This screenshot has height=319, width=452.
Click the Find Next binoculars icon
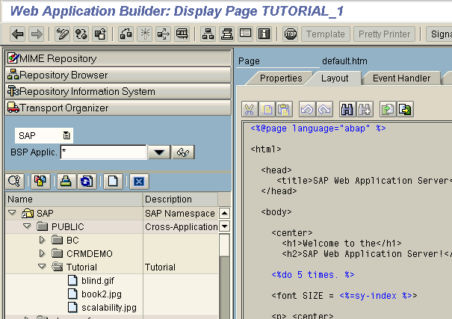(365, 109)
